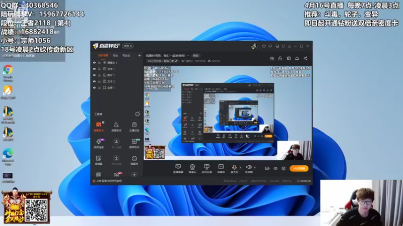Open the layout grid icon above the preview
Screen dimensions: 403x226
click(x=289, y=58)
